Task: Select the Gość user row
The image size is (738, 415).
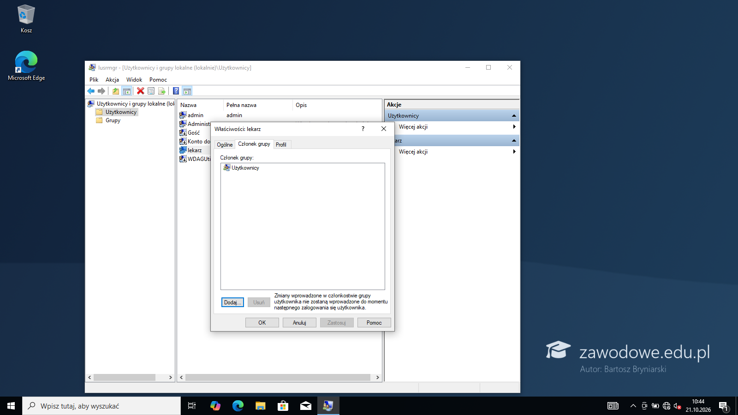Action: click(194, 133)
